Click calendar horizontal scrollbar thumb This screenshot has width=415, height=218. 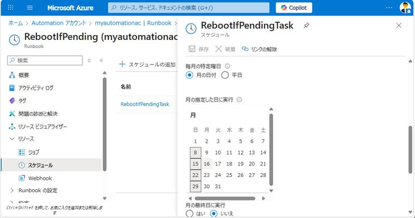225,198
